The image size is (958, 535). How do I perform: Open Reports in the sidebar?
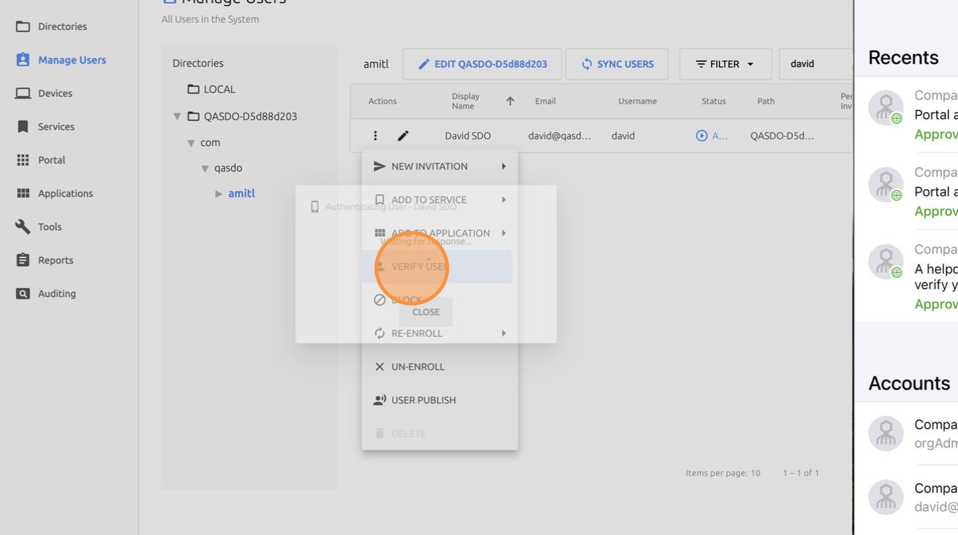coord(45,260)
